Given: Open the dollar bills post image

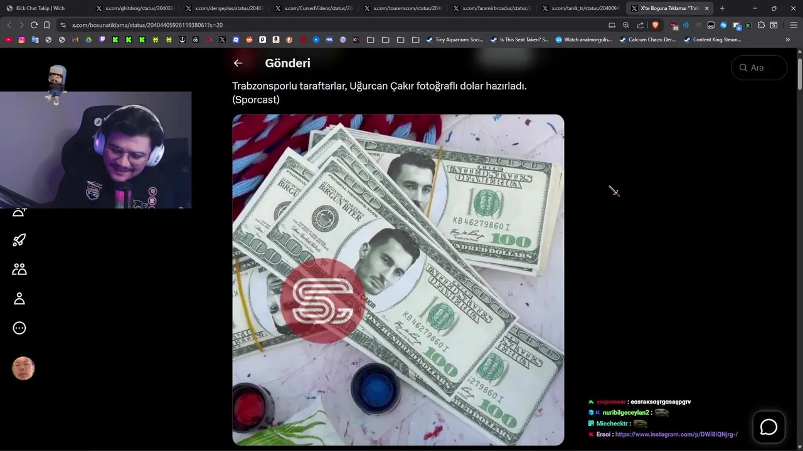Looking at the screenshot, I should [x=398, y=280].
